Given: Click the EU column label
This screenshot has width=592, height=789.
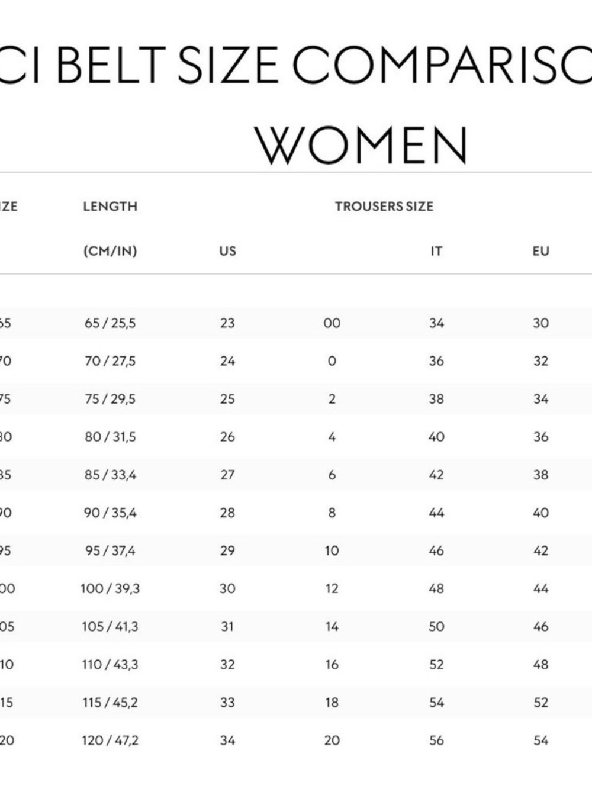Looking at the screenshot, I should pos(541,251).
